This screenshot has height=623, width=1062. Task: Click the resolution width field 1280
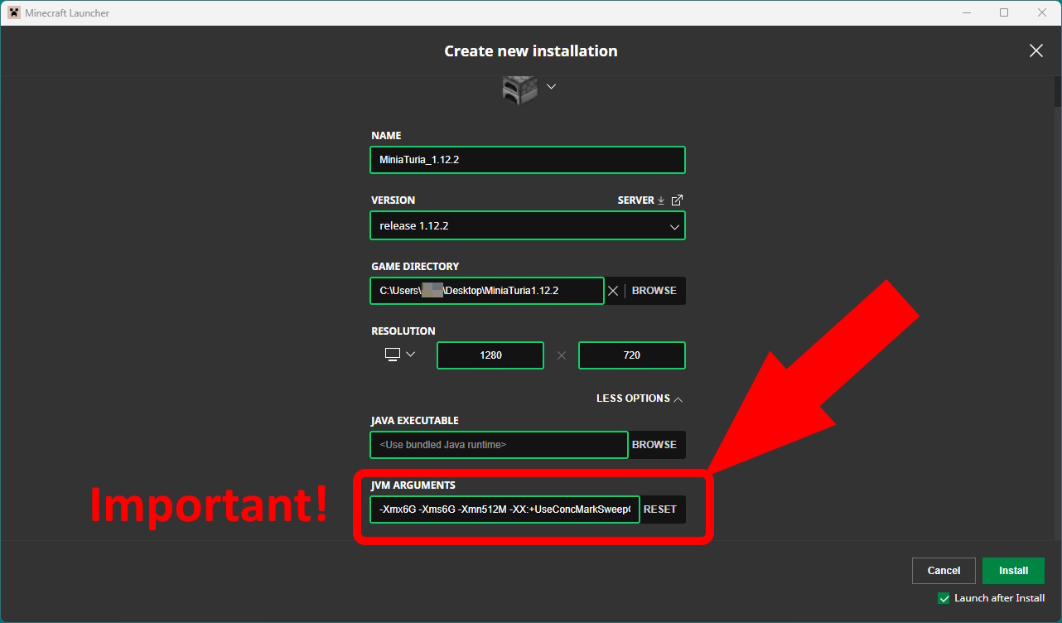490,355
